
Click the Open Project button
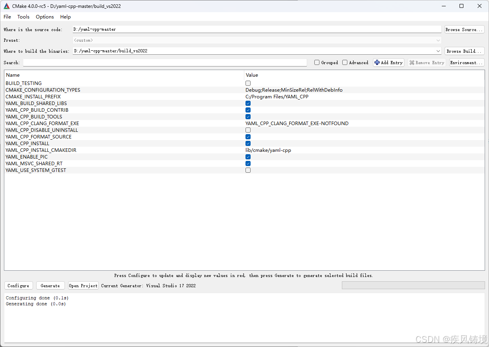coord(83,286)
